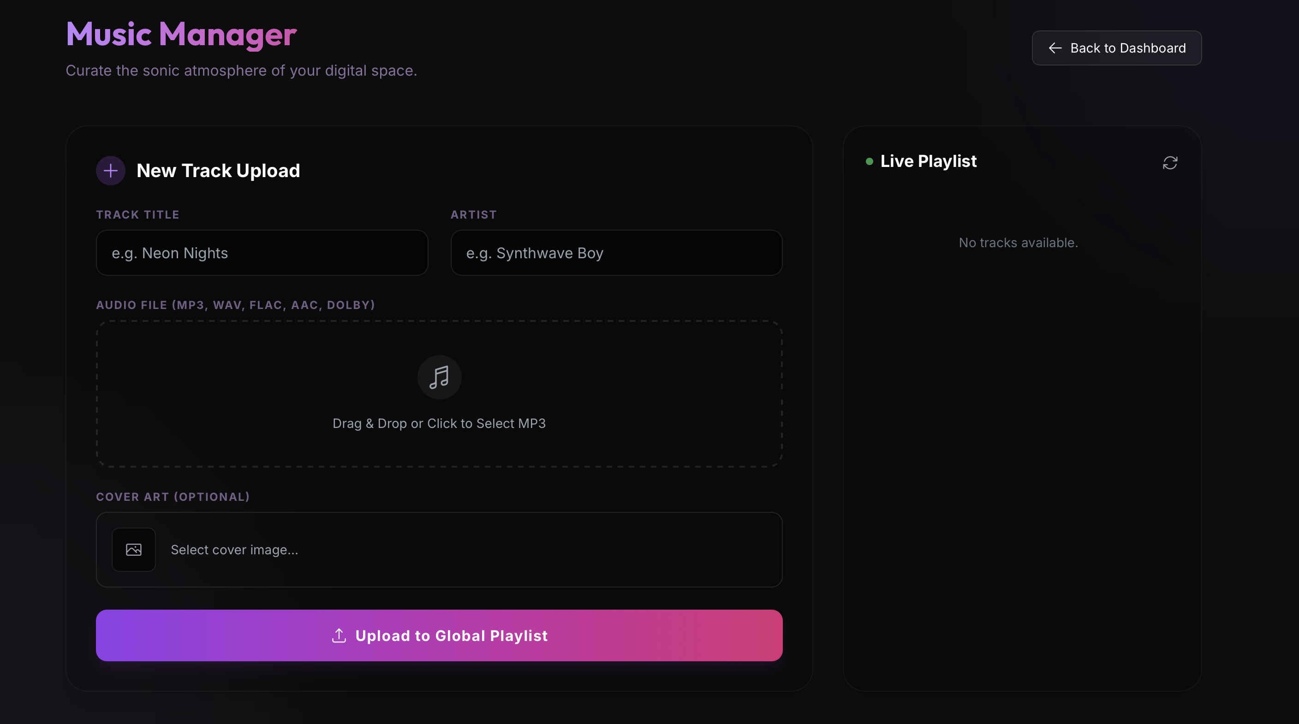The width and height of the screenshot is (1299, 724).
Task: Click the Cover Art (Optional) label
Action: (x=173, y=497)
